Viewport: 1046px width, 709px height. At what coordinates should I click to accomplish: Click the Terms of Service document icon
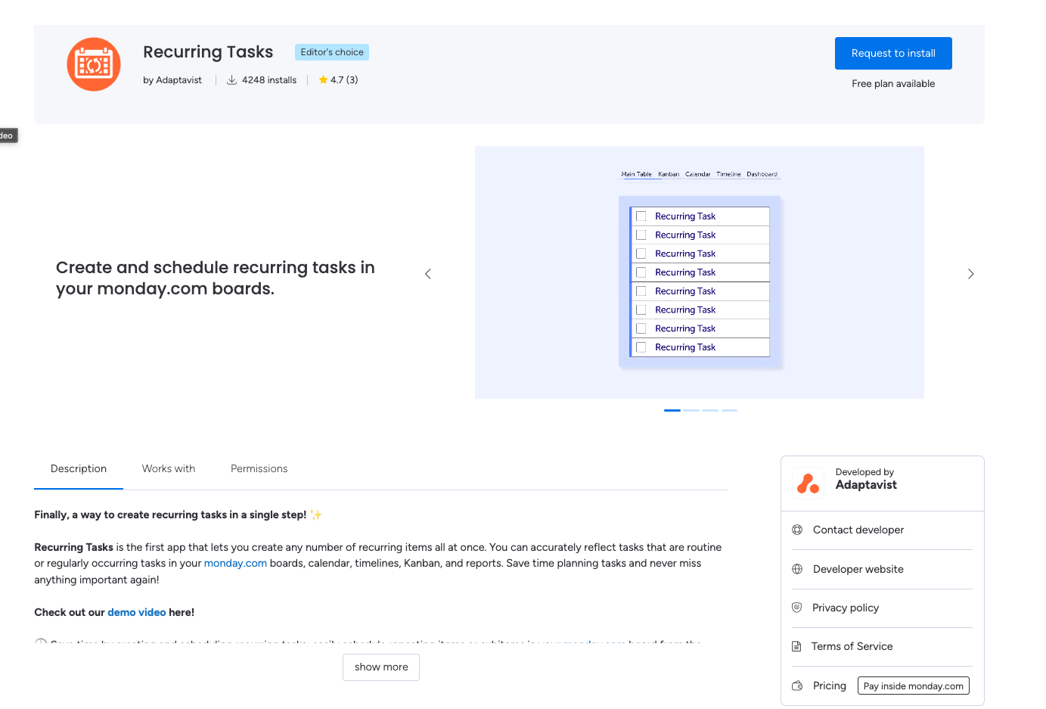796,646
